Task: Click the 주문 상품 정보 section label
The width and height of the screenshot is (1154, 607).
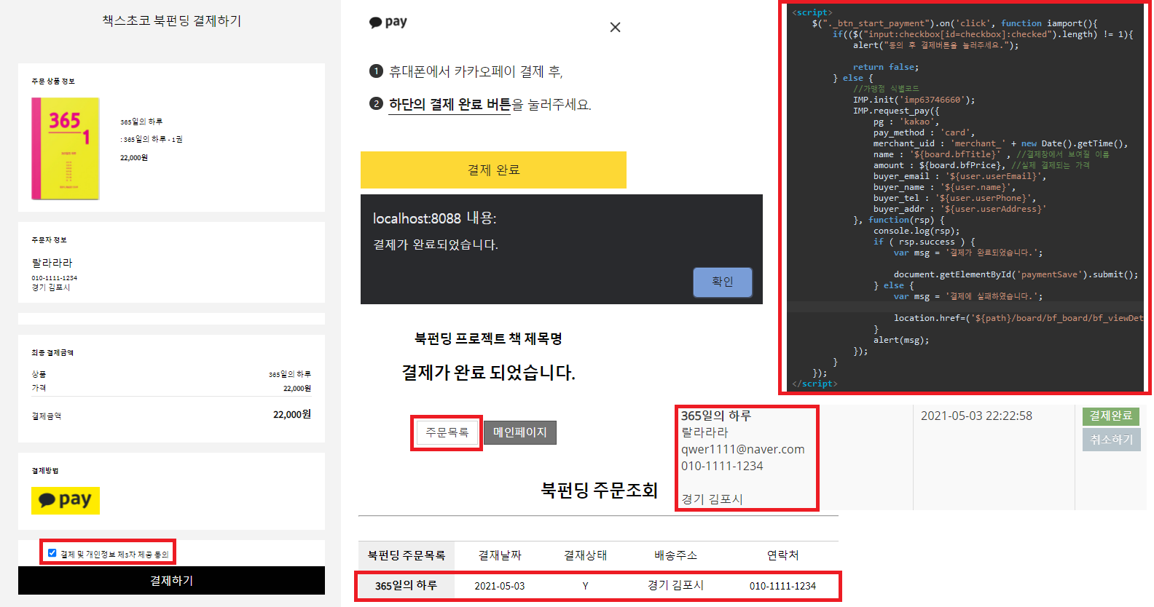Action: click(x=53, y=82)
